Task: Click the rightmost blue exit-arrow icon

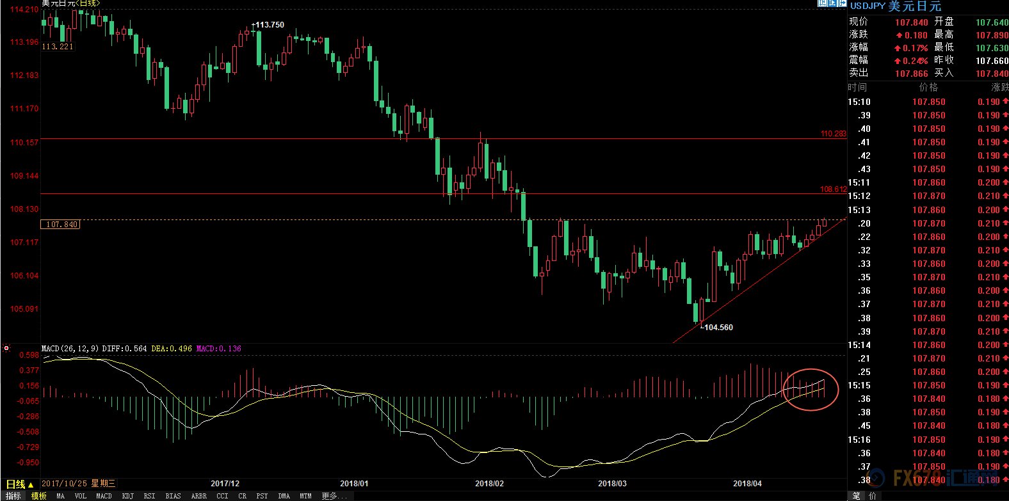Action: [x=841, y=3]
